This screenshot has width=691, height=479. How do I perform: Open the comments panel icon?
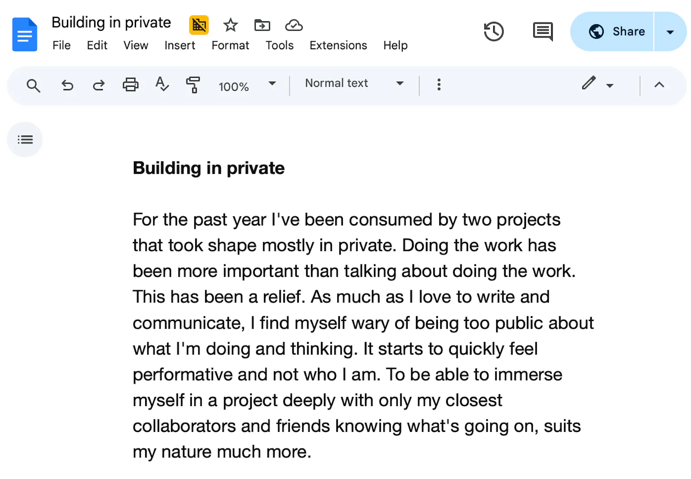[543, 32]
